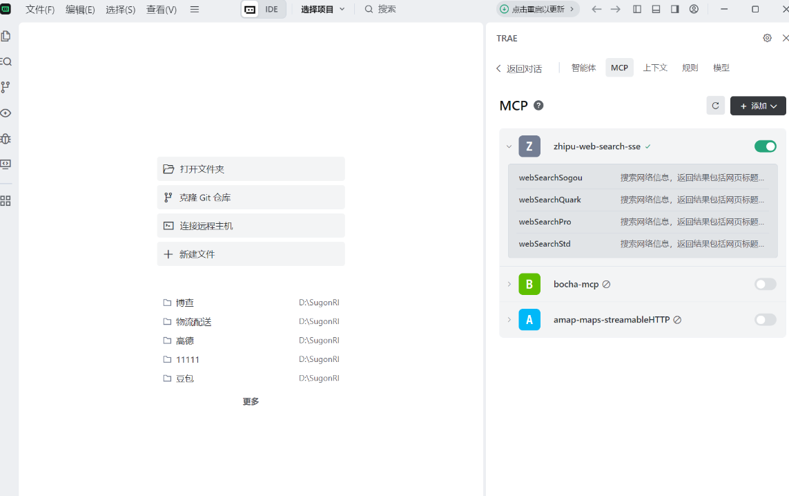Open the 文件(F) menu
Viewport: 789px width, 496px height.
(x=40, y=10)
